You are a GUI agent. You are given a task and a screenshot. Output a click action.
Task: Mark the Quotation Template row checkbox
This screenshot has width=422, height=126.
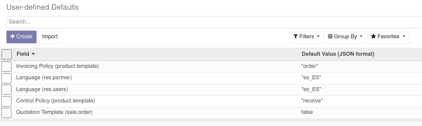click(6, 112)
